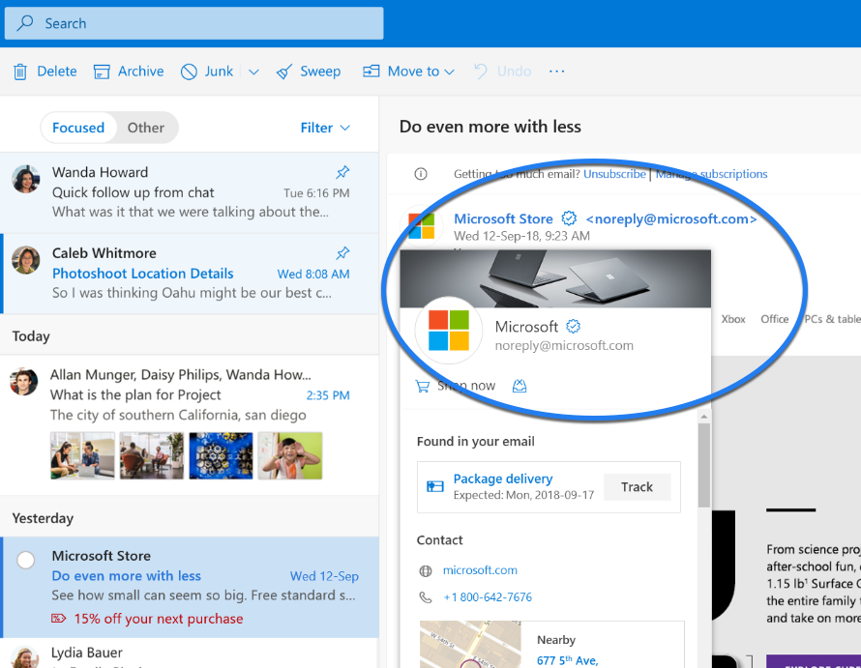This screenshot has height=668, width=861.
Task: Open Wanda Howard's avatar
Action: coord(26,179)
